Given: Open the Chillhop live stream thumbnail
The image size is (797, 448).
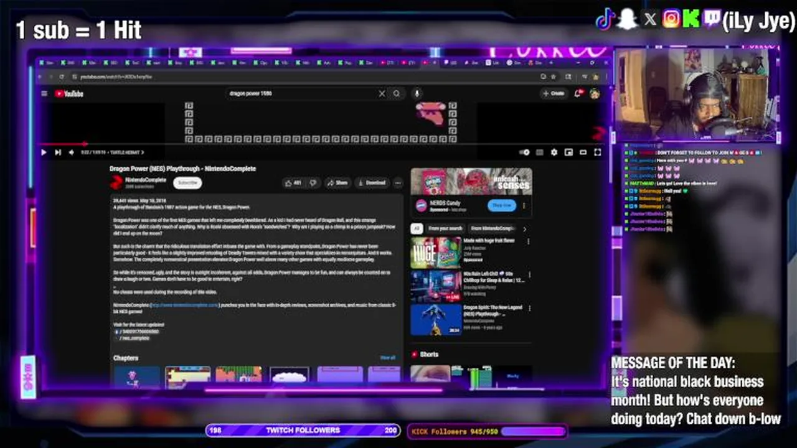Looking at the screenshot, I should tap(436, 286).
